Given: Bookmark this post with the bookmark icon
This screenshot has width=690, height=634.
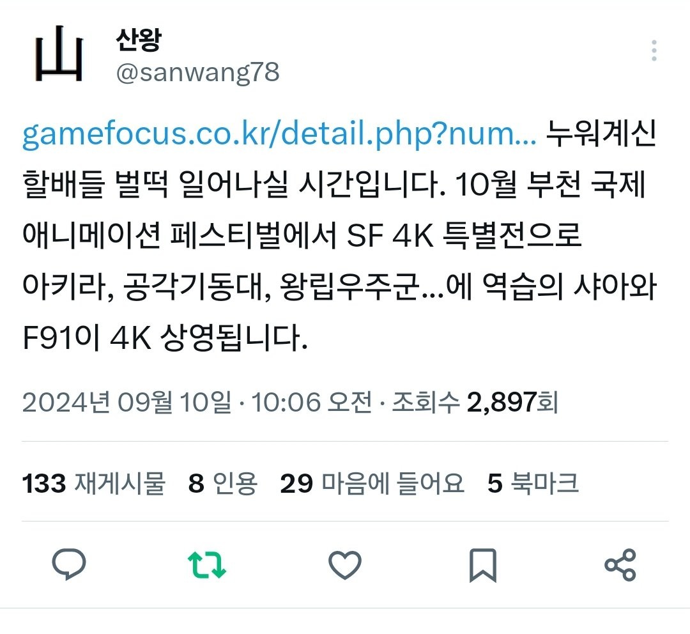Looking at the screenshot, I should coord(483,566).
